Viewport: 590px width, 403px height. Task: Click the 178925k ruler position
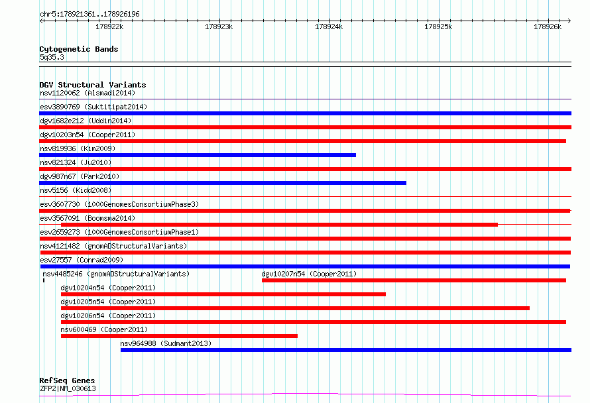[438, 27]
